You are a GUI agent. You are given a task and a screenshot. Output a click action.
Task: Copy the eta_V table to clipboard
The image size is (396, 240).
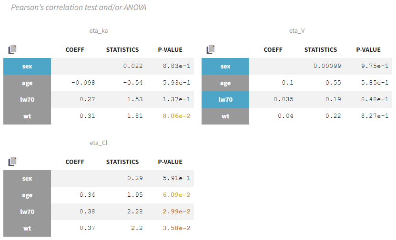point(211,49)
